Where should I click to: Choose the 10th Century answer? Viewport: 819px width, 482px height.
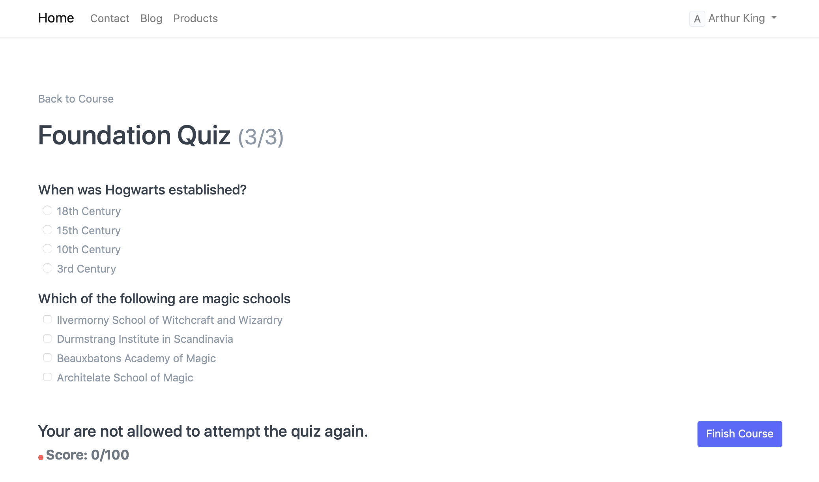pyautogui.click(x=47, y=249)
